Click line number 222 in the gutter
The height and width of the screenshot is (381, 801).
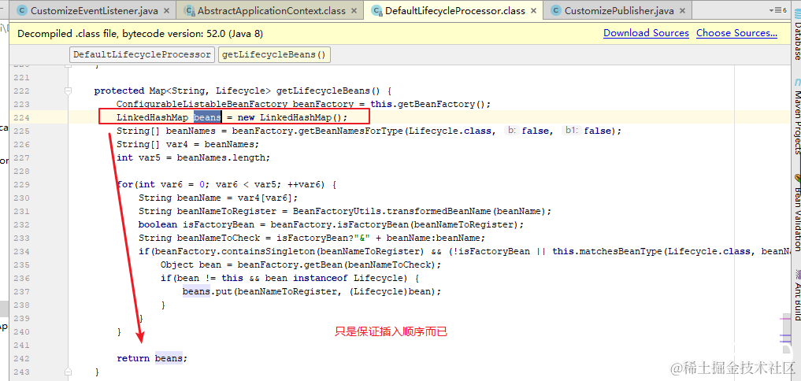[21, 91]
